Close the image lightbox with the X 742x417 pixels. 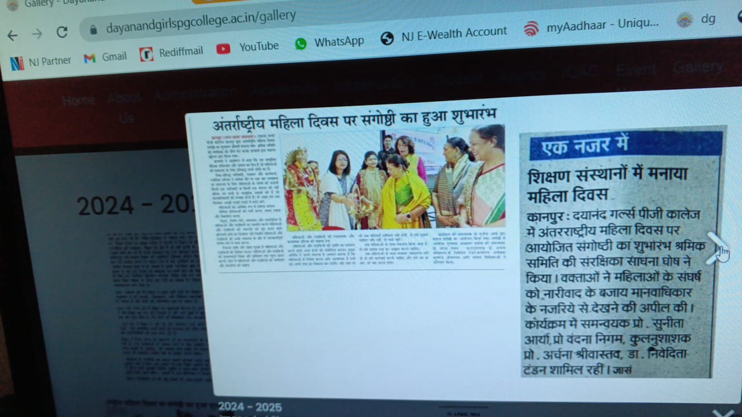click(x=722, y=412)
